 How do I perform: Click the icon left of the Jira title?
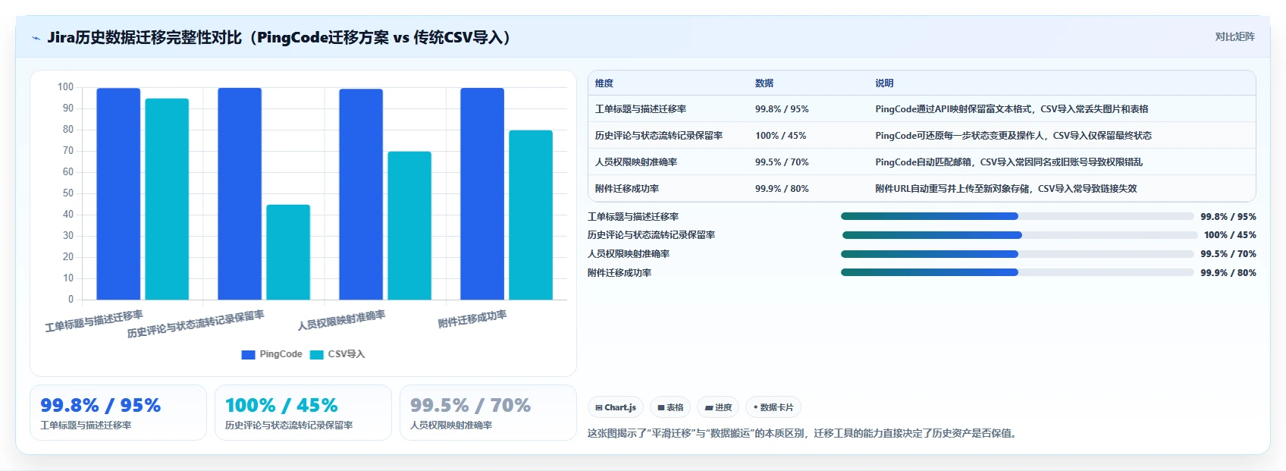[x=36, y=38]
